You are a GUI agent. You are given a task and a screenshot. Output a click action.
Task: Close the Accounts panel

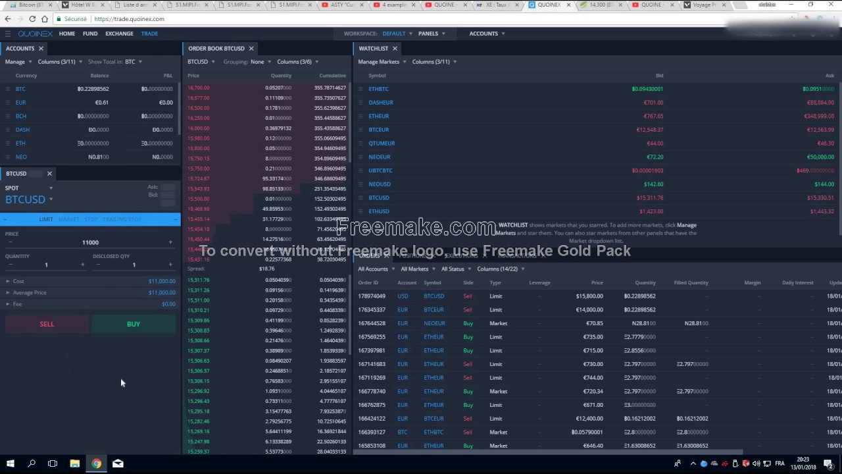41,49
